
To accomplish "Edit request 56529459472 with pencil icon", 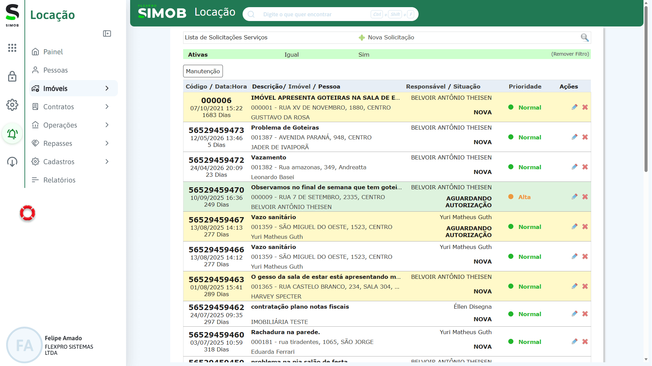I will 575,167.
